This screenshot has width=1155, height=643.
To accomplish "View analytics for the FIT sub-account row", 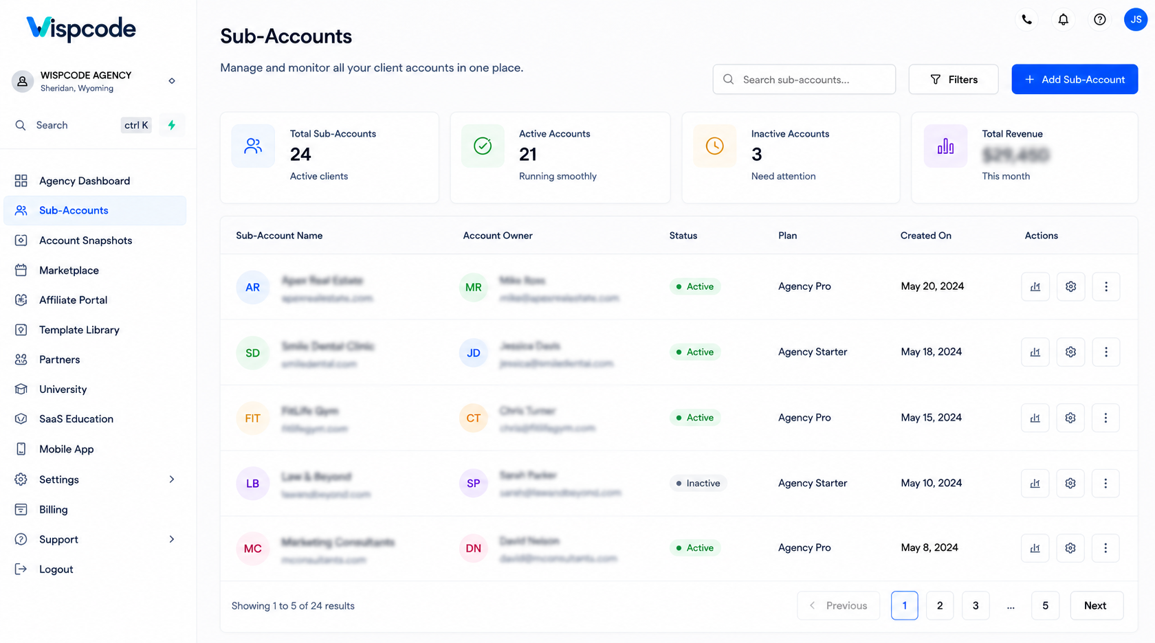I will coord(1035,418).
